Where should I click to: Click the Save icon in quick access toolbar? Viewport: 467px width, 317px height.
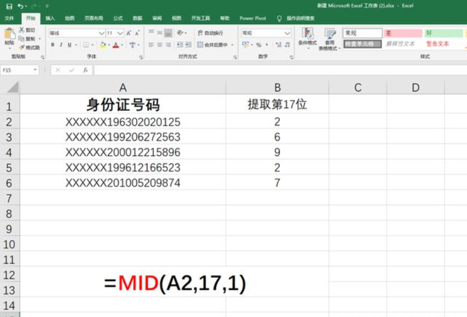coord(9,6)
